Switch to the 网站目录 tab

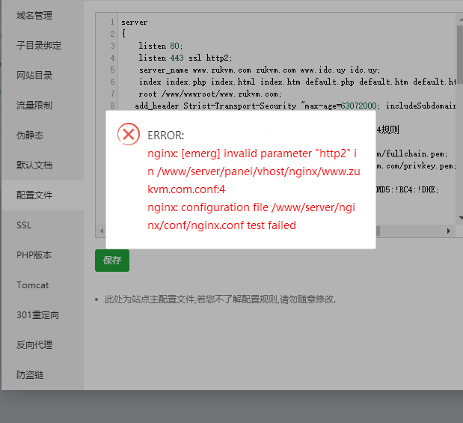point(34,75)
